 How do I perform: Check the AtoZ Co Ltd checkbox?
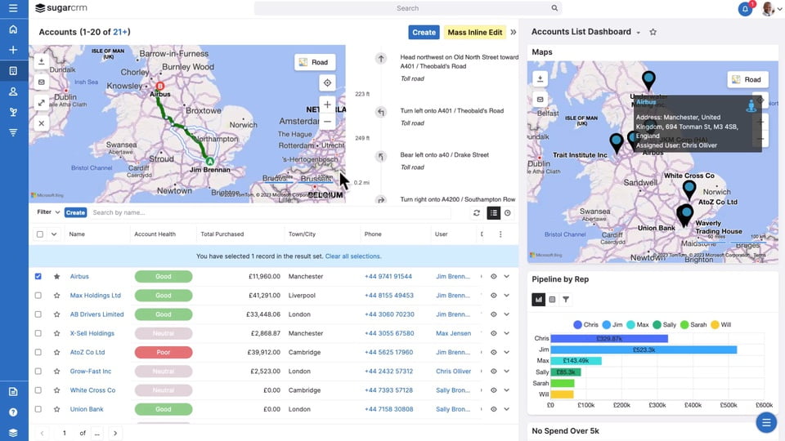coord(38,353)
